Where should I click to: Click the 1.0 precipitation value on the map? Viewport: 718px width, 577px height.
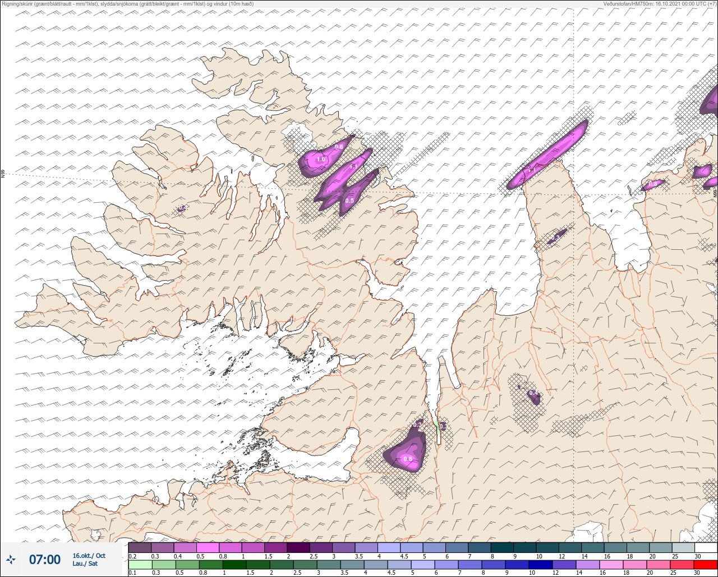coord(321,160)
